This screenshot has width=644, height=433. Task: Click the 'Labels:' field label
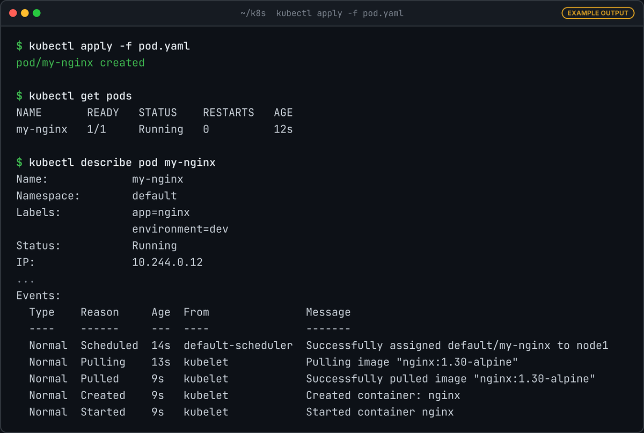pyautogui.click(x=39, y=212)
